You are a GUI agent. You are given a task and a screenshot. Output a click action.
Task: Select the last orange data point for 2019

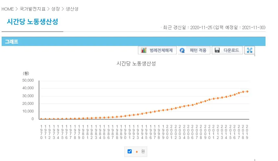click(x=247, y=92)
